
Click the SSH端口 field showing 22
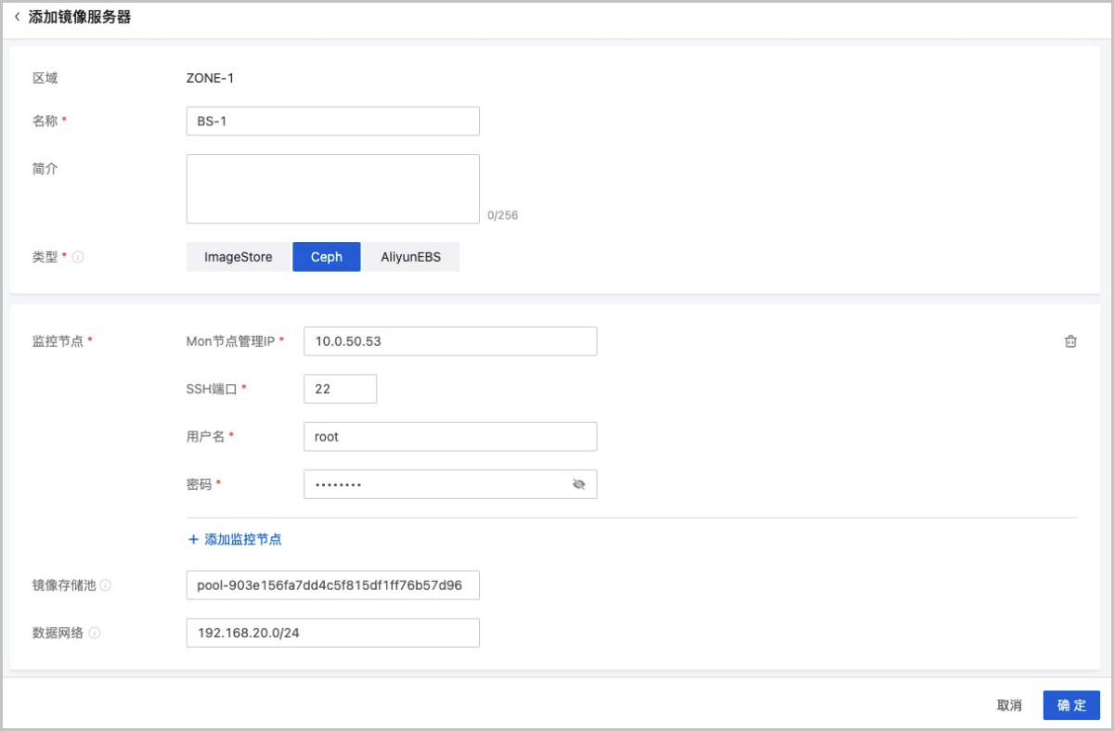click(x=340, y=389)
